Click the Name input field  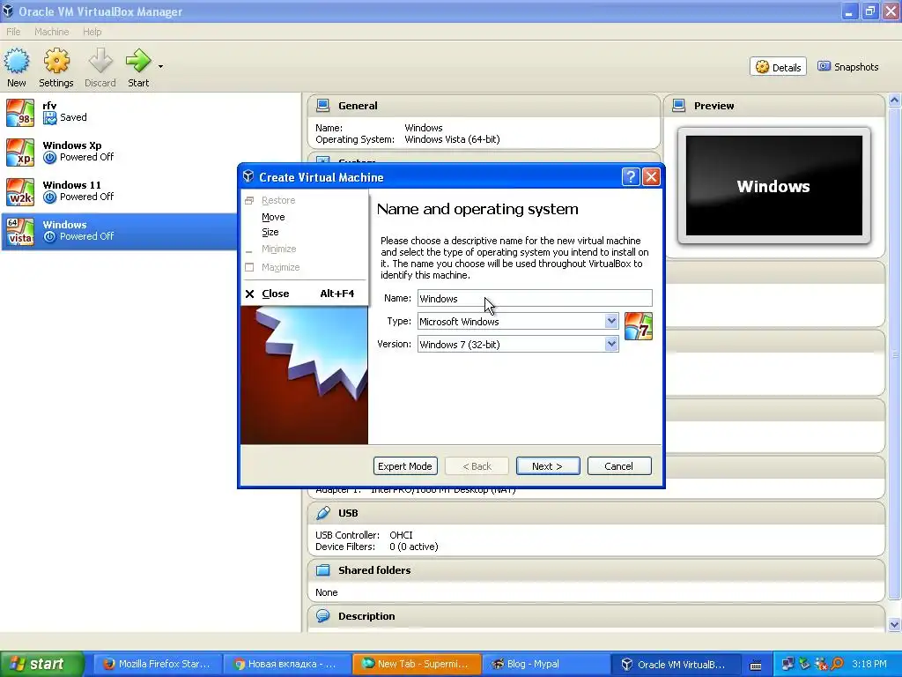[535, 298]
